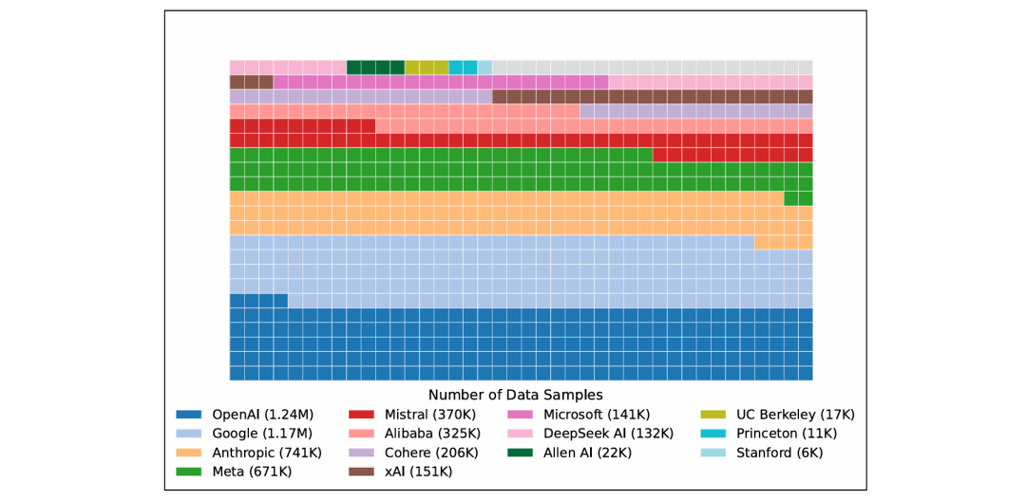Select the 'Allen AI (22K)' legend label

[x=589, y=452]
